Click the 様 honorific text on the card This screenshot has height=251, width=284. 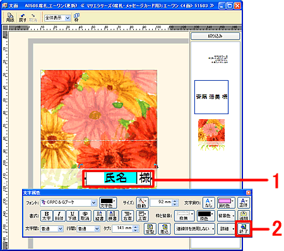[x=145, y=178]
